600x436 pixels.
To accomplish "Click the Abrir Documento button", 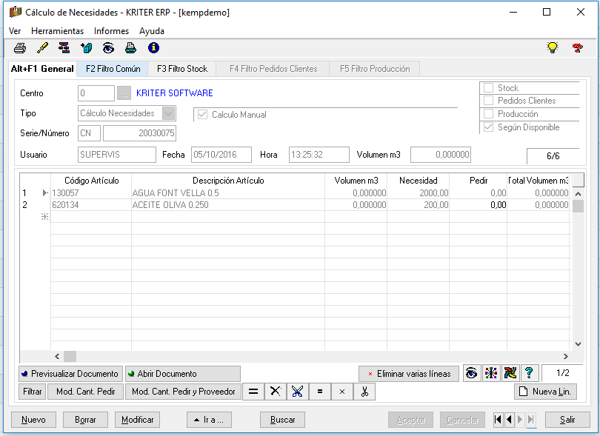I will tap(183, 374).
